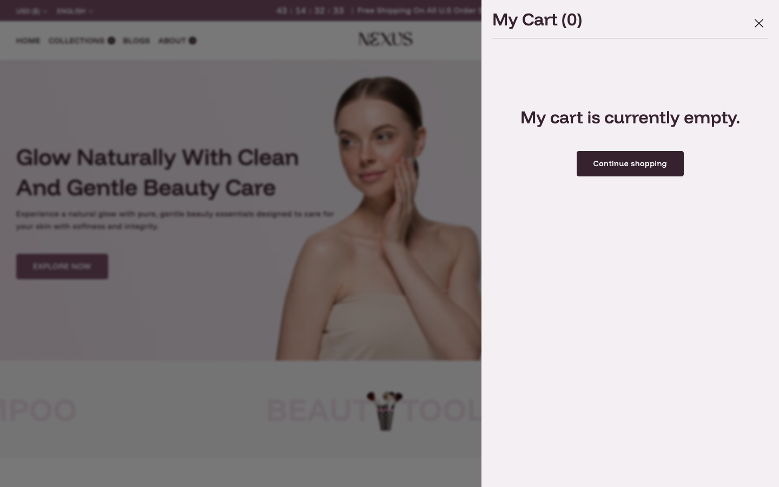The image size is (779, 487).
Task: Click the 'My Cart (0)' heading
Action: (537, 20)
